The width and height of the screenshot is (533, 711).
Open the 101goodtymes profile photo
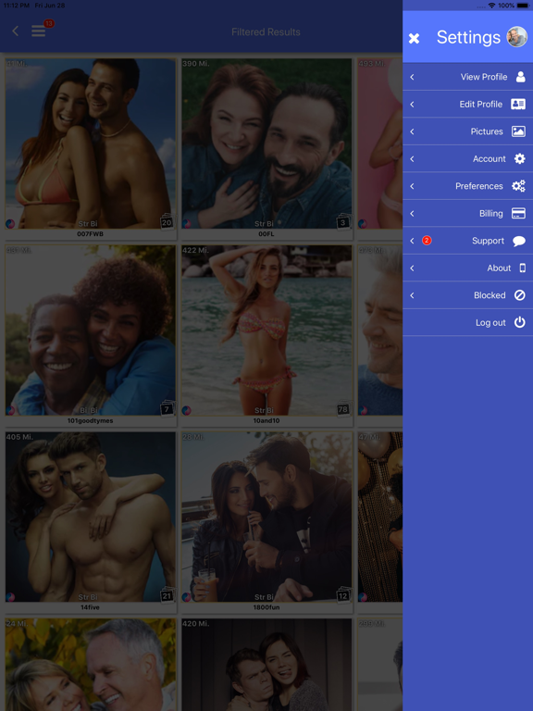pos(90,331)
